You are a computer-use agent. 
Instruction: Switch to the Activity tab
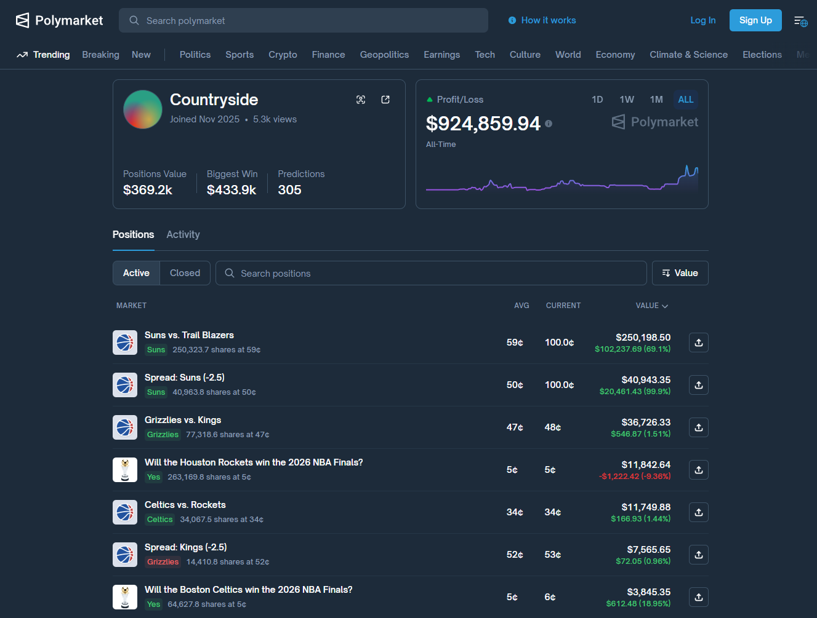click(183, 234)
